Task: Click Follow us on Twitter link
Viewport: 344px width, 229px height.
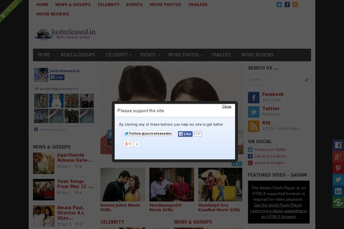Action: click(270, 149)
